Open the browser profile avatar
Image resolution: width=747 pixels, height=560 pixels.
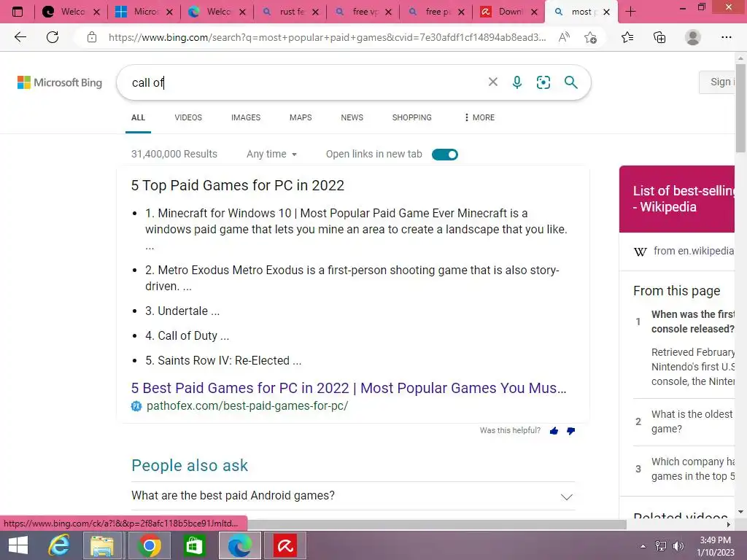693,37
